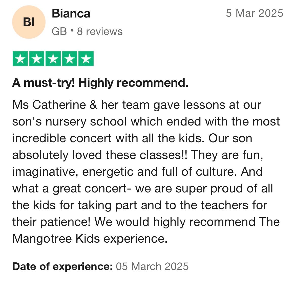
Task: Open the 8 reviews count
Action: tap(100, 31)
